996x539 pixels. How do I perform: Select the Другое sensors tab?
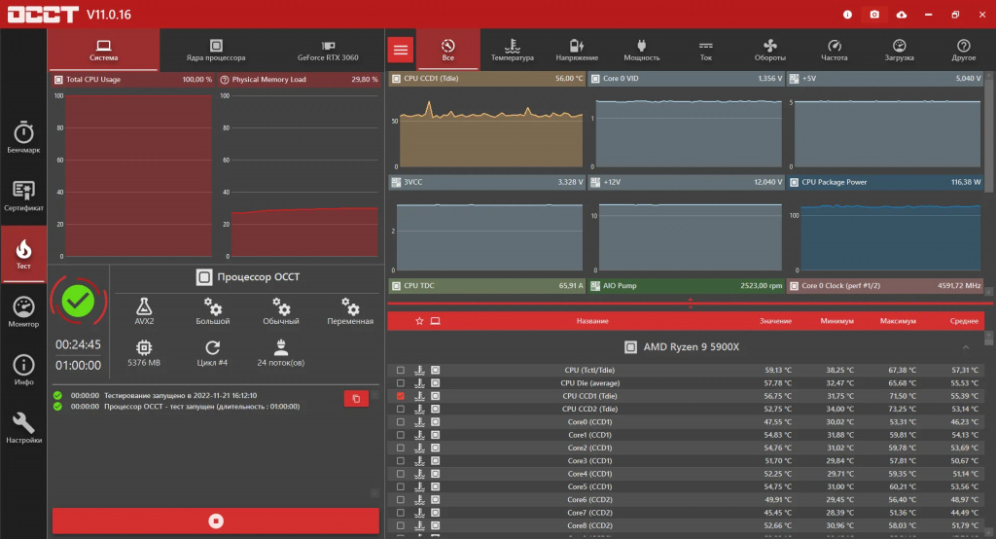click(964, 50)
